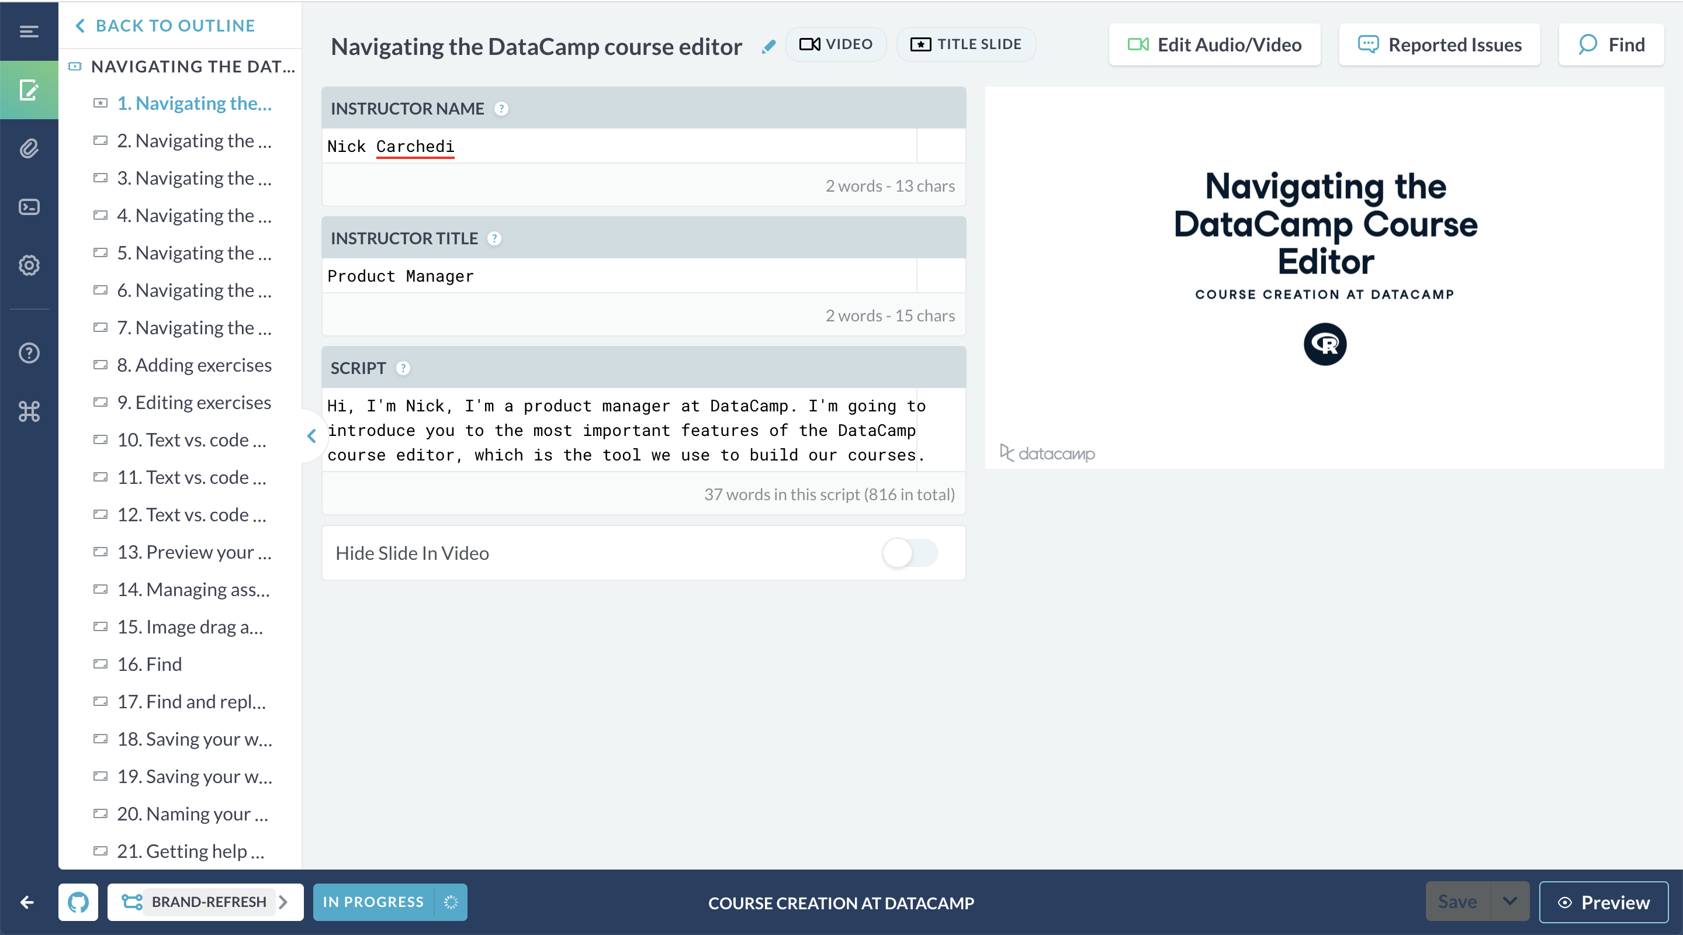Select slide 4. Navigating the ...

pyautogui.click(x=194, y=215)
